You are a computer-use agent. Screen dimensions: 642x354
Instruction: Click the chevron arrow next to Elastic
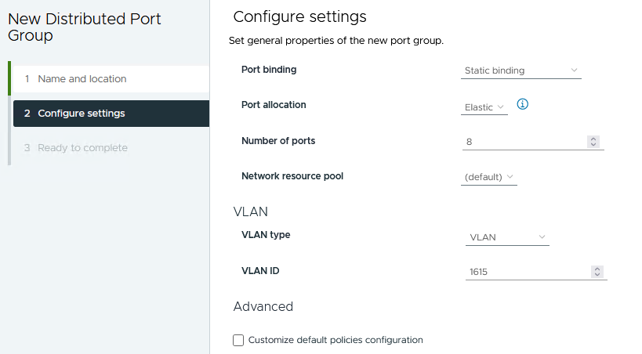point(501,107)
